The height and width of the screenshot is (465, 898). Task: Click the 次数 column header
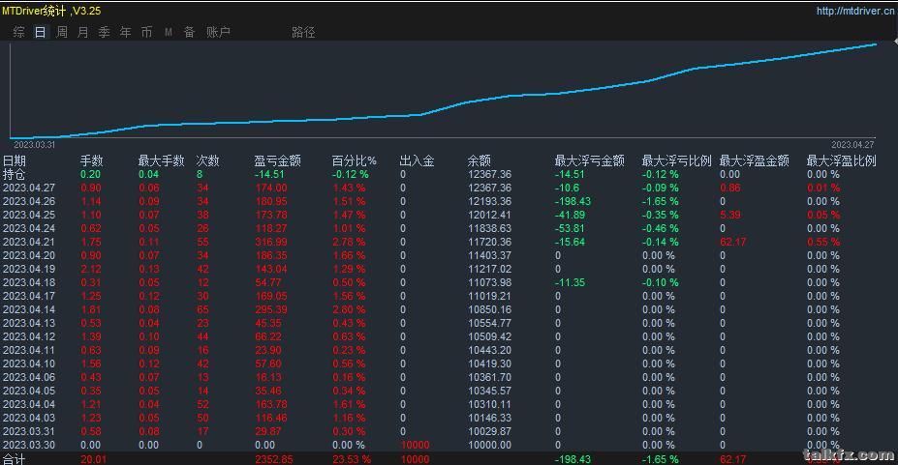coord(208,160)
